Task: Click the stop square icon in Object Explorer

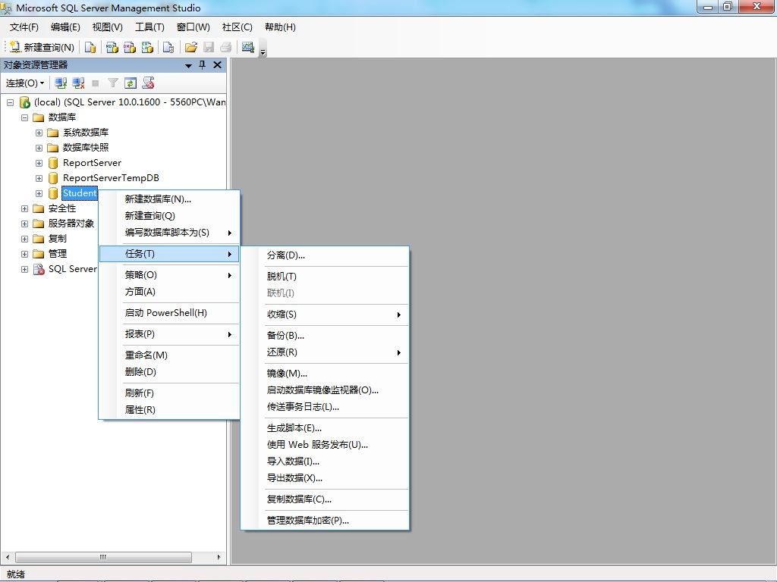Action: pyautogui.click(x=96, y=83)
